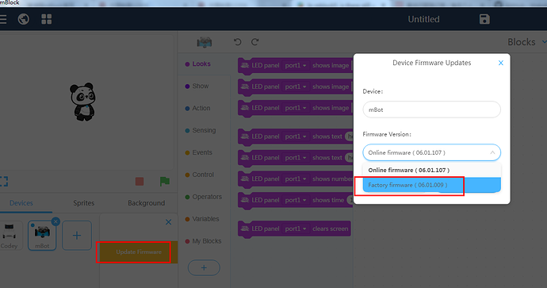This screenshot has height=288, width=547.
Task: Toggle fullscreen stage icon
Action: tap(4, 181)
